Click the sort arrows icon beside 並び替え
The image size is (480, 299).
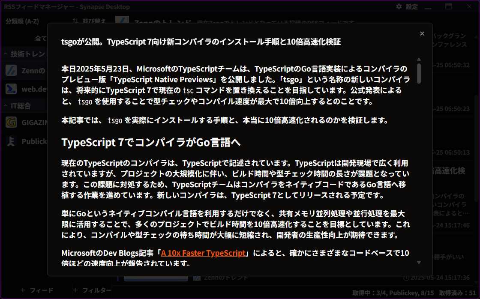point(75,21)
